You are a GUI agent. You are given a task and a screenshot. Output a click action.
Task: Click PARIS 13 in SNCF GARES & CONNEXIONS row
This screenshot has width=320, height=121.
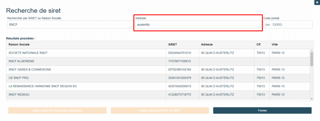(278, 70)
